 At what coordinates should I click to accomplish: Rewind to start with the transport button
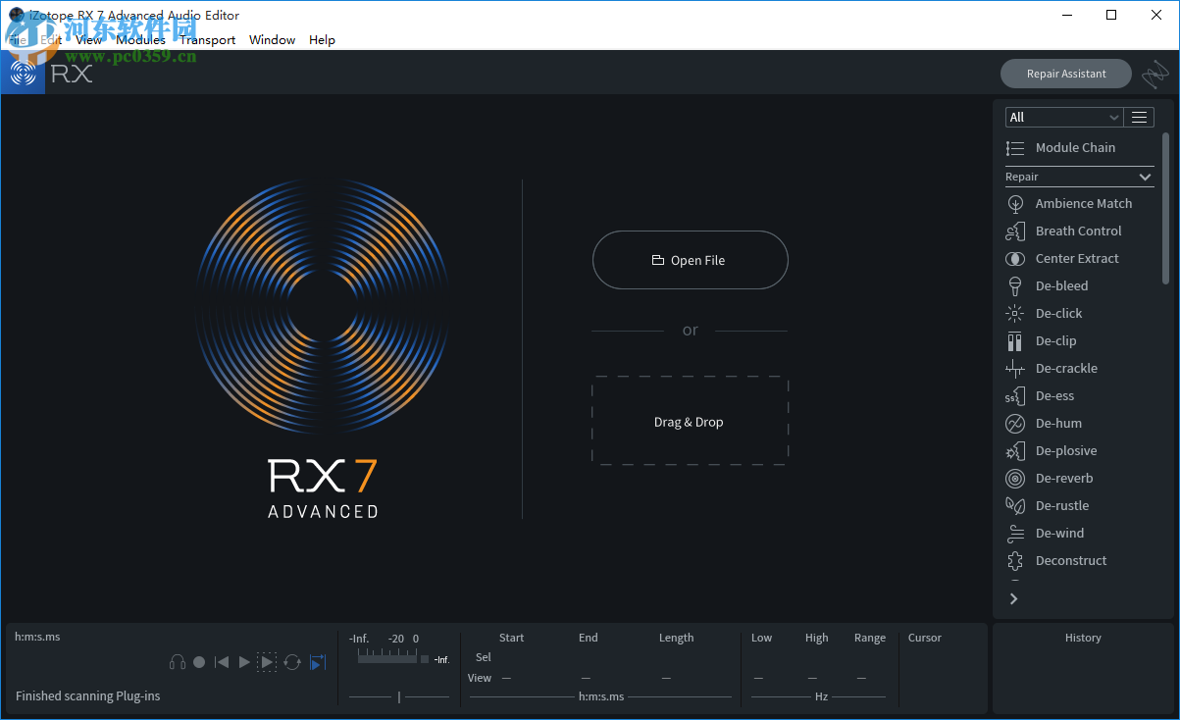click(222, 662)
